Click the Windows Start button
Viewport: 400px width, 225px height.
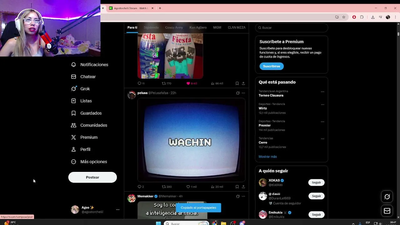click(158, 223)
